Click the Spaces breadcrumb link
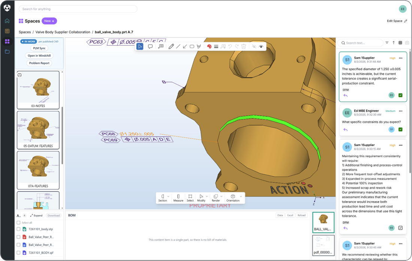This screenshot has height=261, width=412. pyautogui.click(x=25, y=32)
